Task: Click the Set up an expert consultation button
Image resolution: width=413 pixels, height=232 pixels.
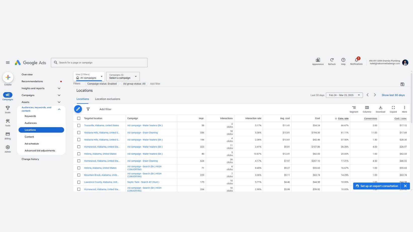Action: point(377,186)
